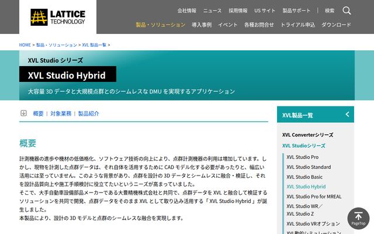Open XVL Studio VRオプション sidebar link
The image size is (374, 234).
[x=313, y=223]
